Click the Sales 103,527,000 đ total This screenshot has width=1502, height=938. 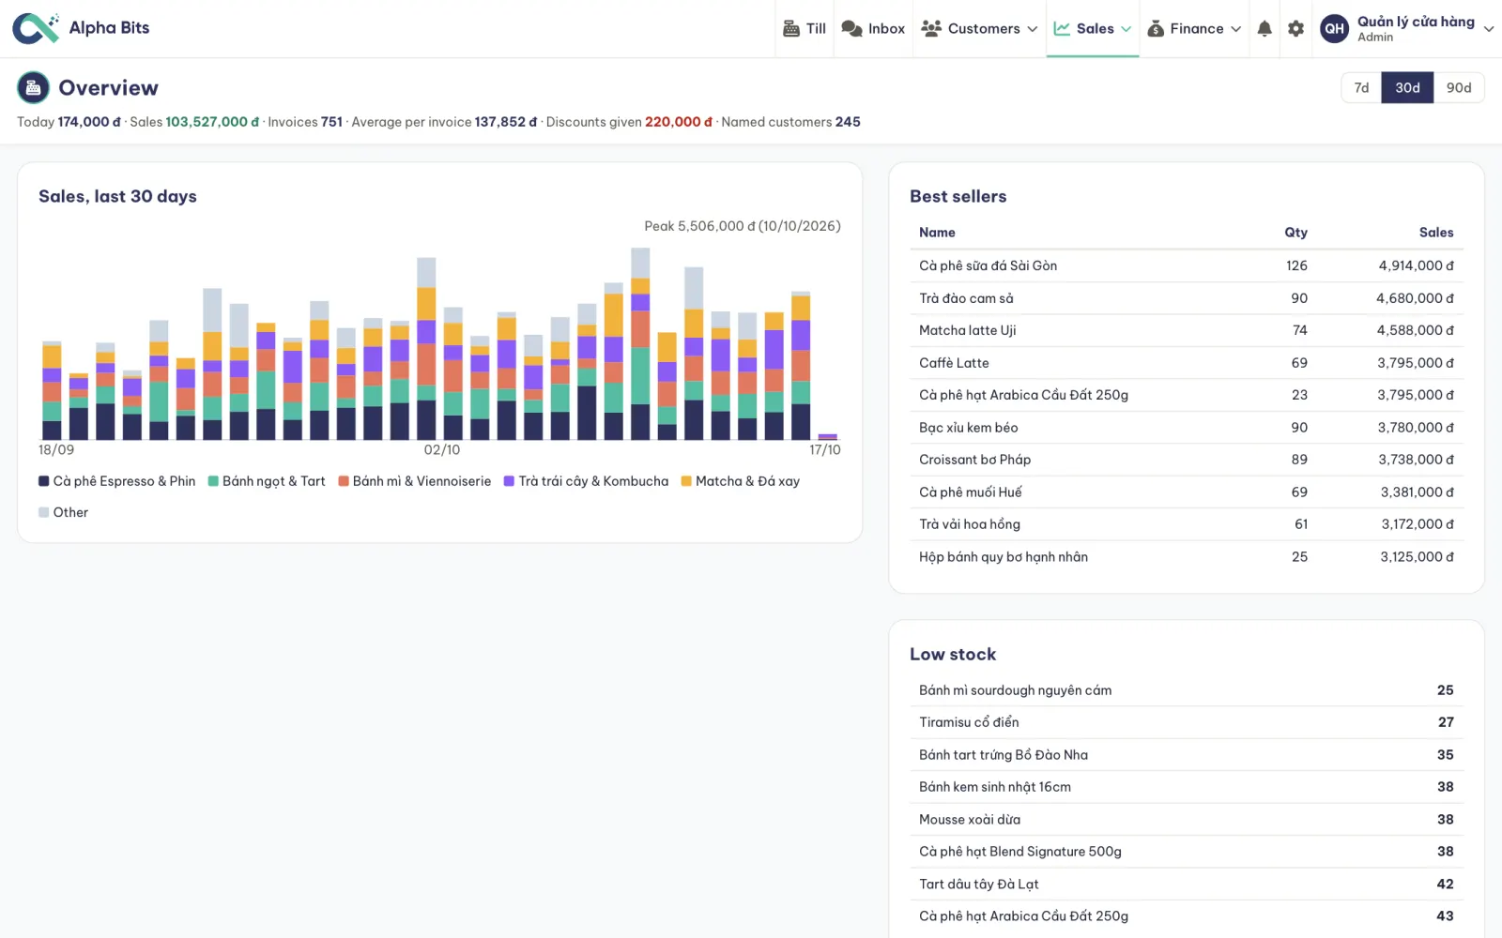[x=212, y=122]
